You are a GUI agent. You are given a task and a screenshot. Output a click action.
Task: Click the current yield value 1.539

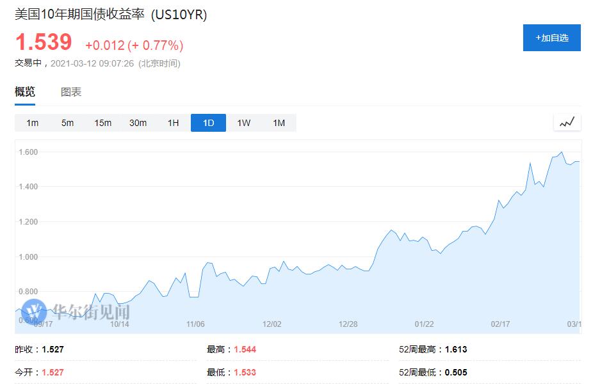pos(42,42)
